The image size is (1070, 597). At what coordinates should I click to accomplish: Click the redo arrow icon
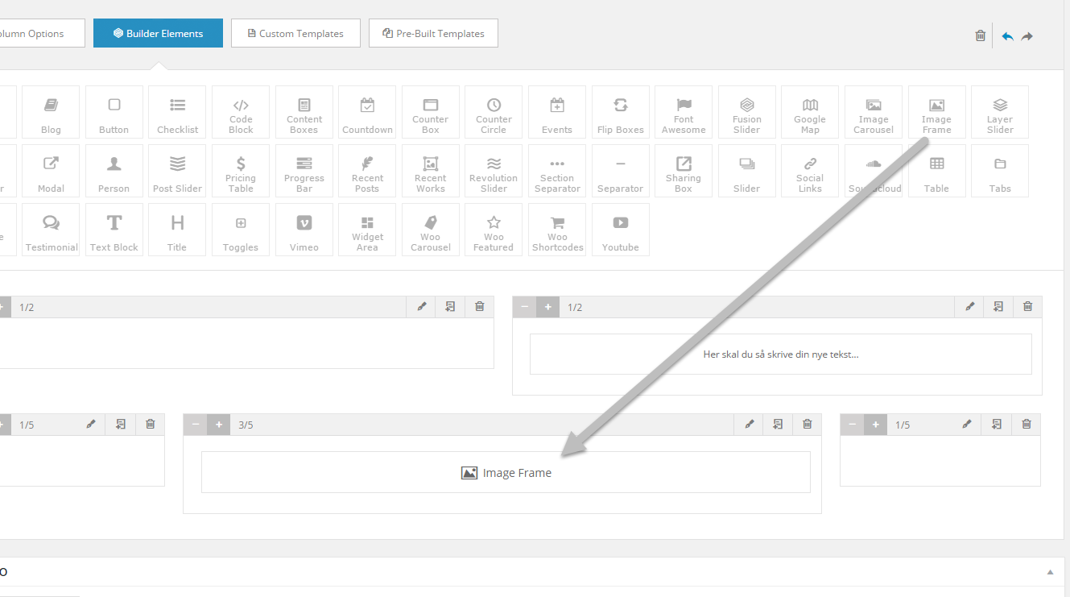[x=1027, y=36]
